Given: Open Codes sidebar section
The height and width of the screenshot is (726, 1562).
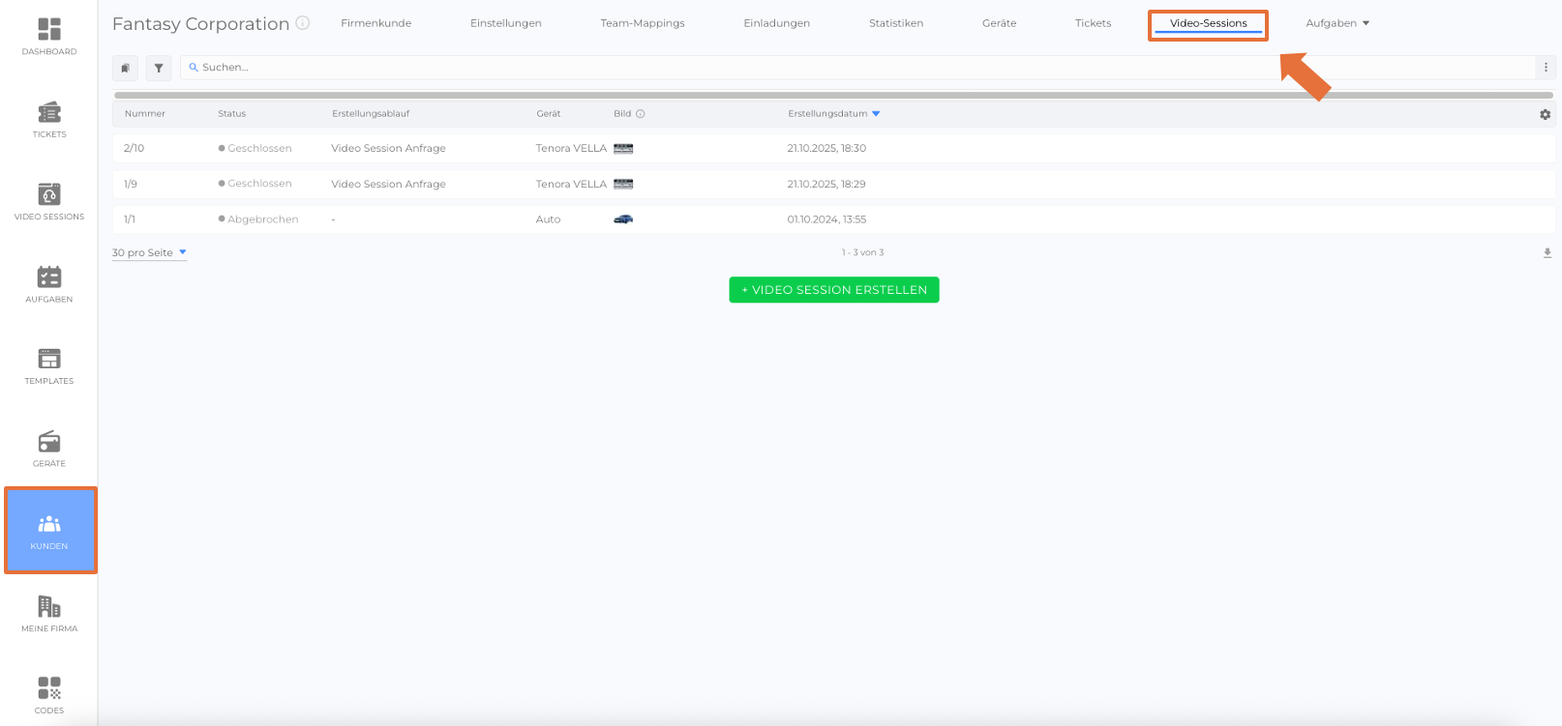Looking at the screenshot, I should (x=49, y=695).
